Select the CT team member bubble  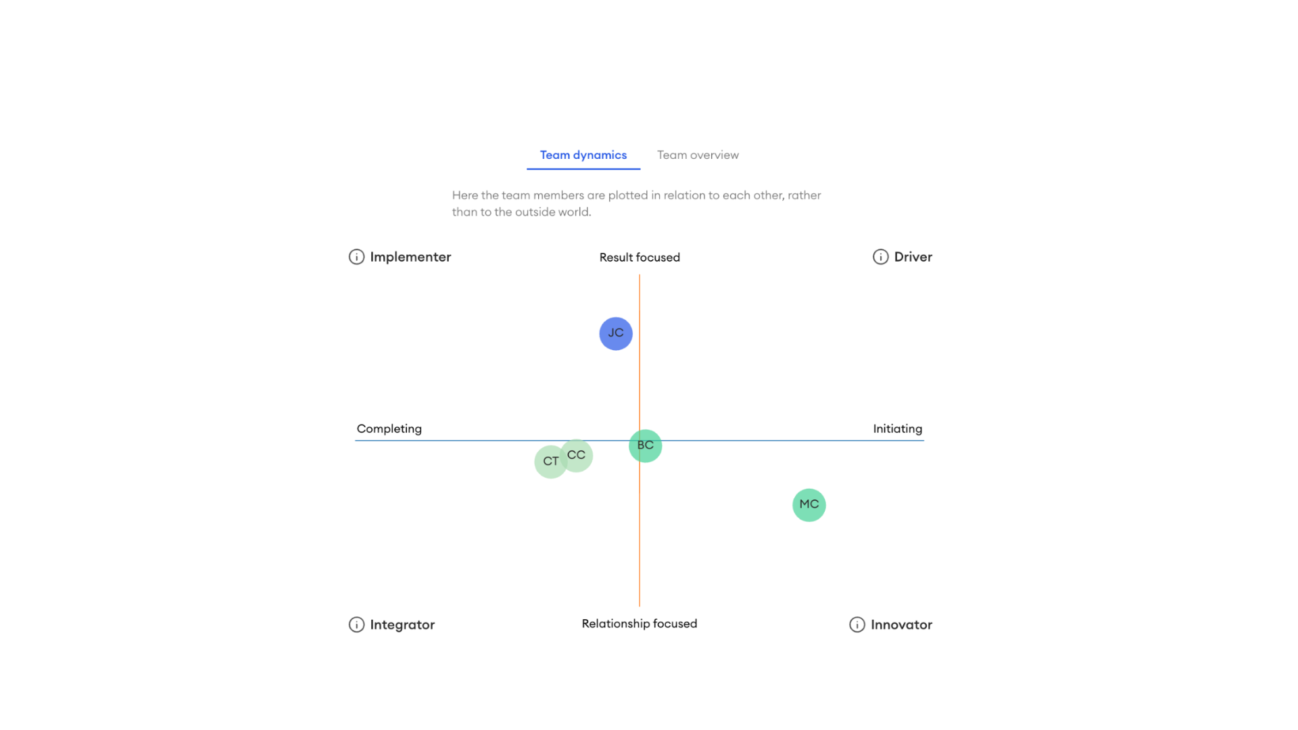[x=549, y=462]
